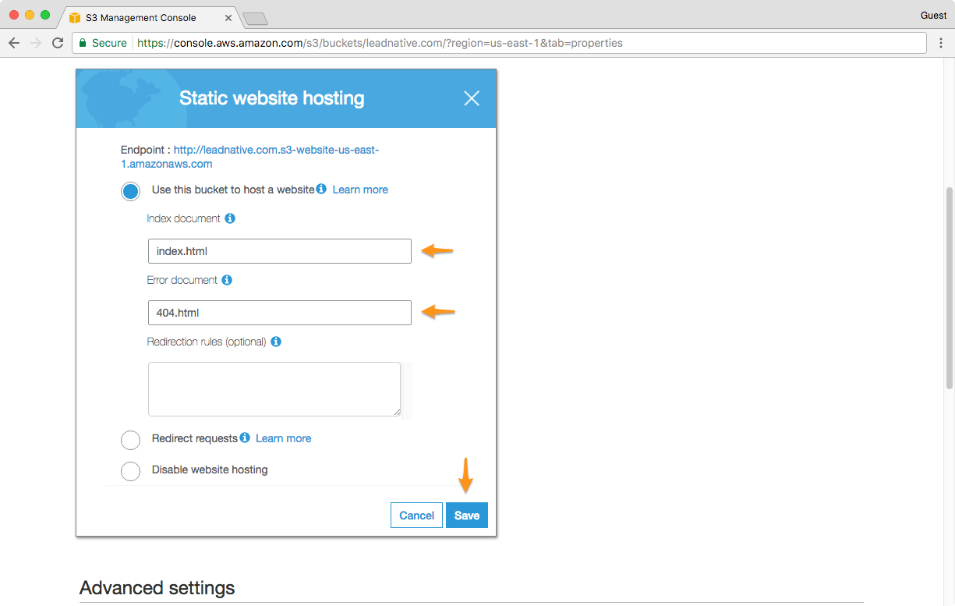Select 'Use this bucket to host a website'
The height and width of the screenshot is (606, 955).
[x=130, y=191]
